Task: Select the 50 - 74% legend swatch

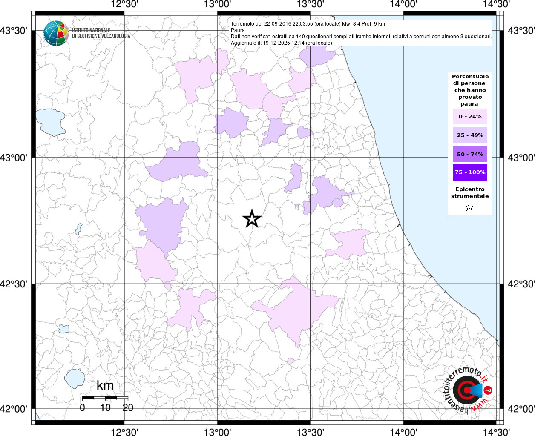Action: coord(470,154)
